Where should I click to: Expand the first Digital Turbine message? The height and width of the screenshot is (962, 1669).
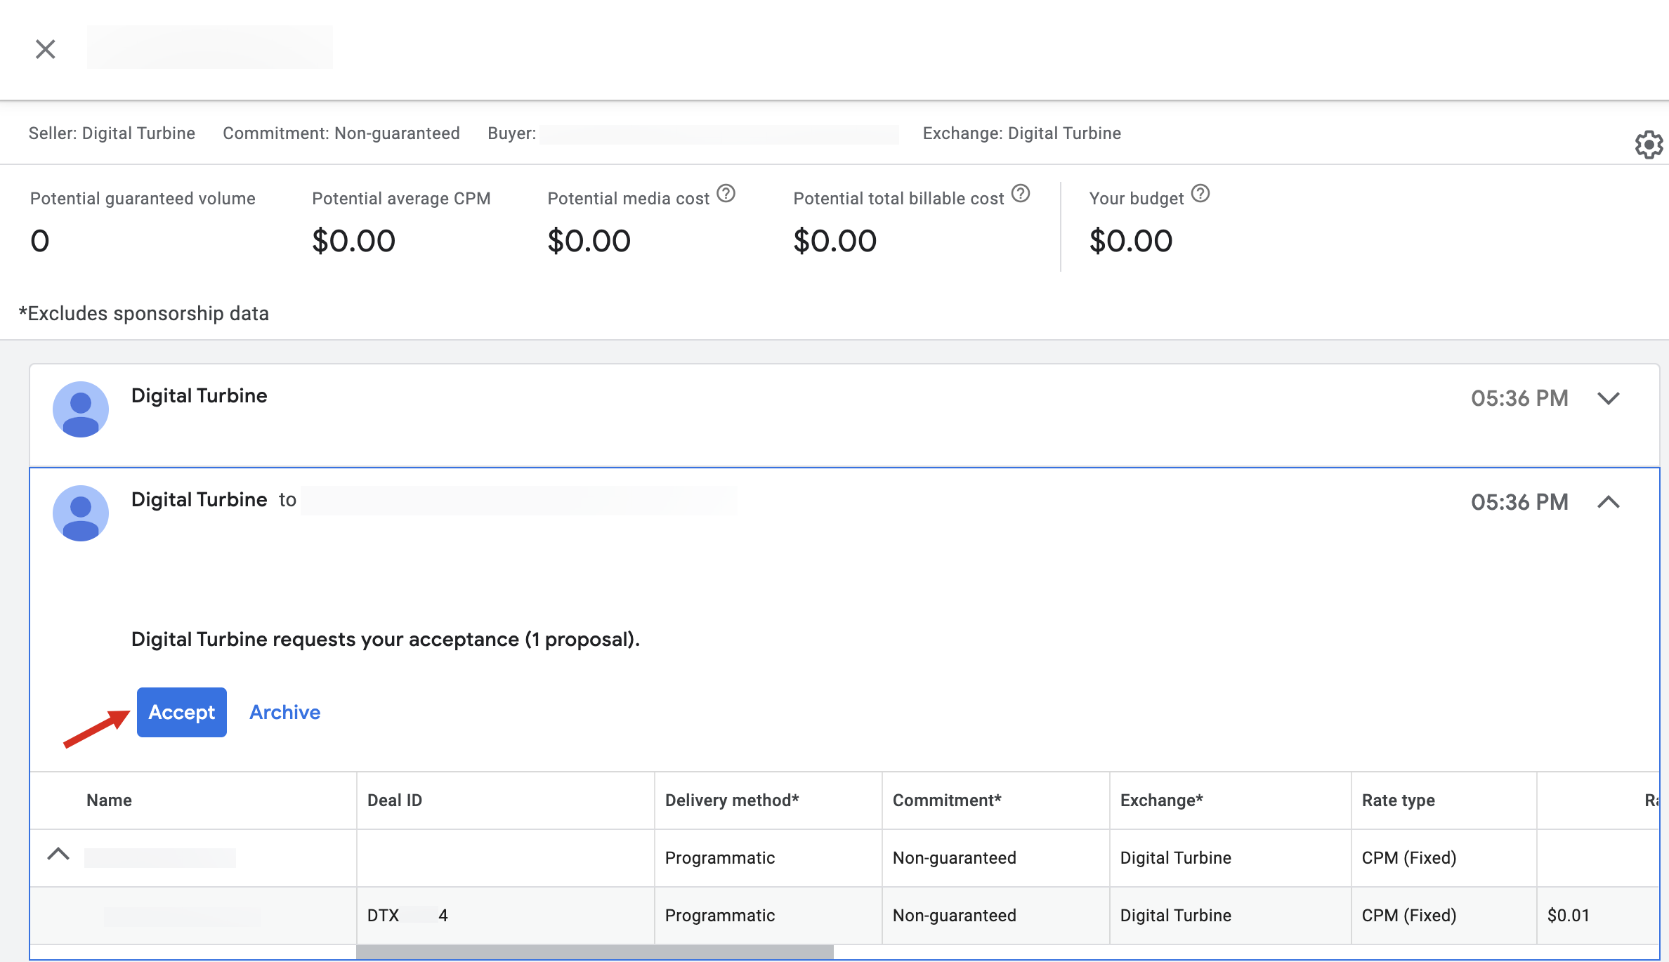pos(1608,398)
